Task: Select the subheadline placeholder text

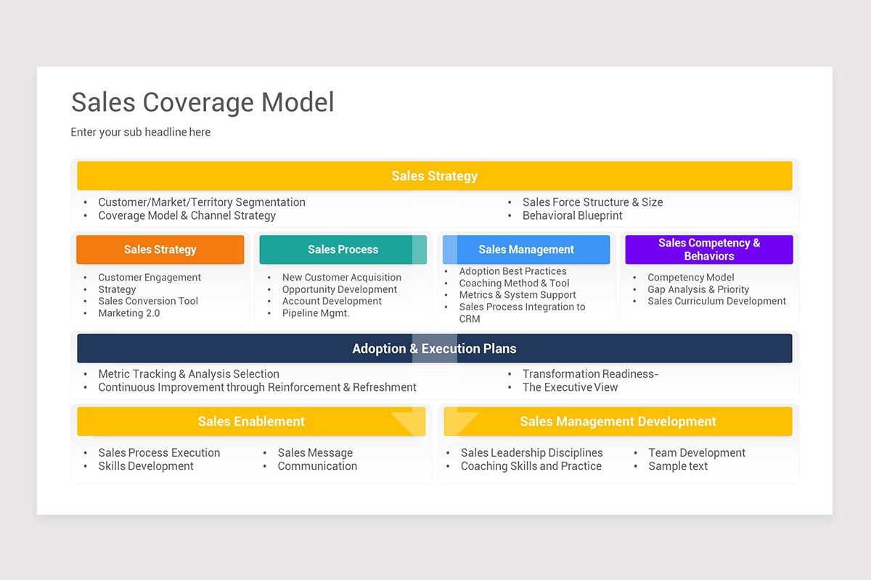Action: point(140,132)
